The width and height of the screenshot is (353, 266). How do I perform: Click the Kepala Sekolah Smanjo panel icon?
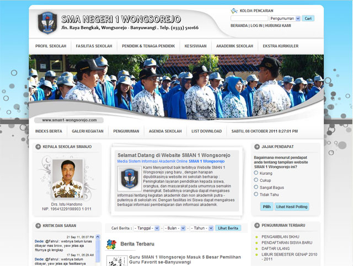point(38,147)
